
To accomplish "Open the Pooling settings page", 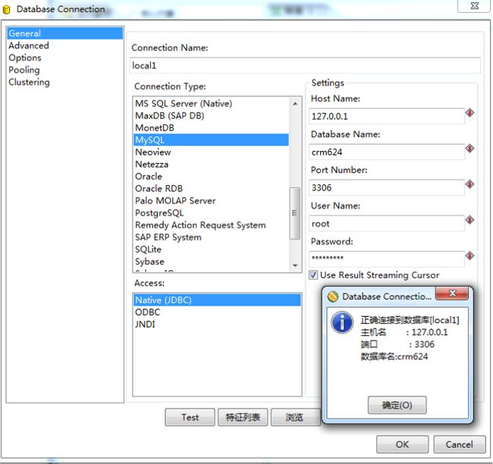I will tap(65, 70).
